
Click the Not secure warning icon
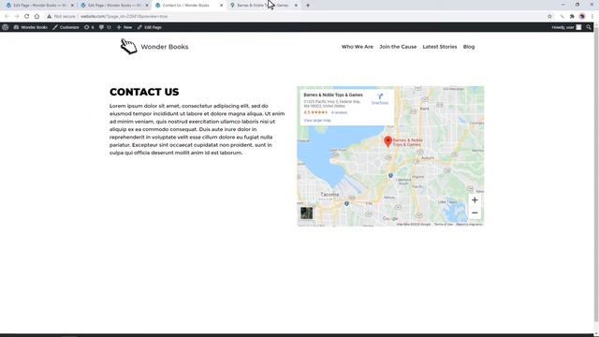coord(50,17)
